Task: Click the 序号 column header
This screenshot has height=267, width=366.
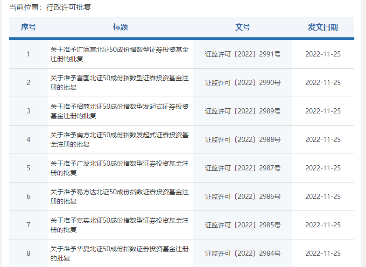Action: click(x=28, y=27)
